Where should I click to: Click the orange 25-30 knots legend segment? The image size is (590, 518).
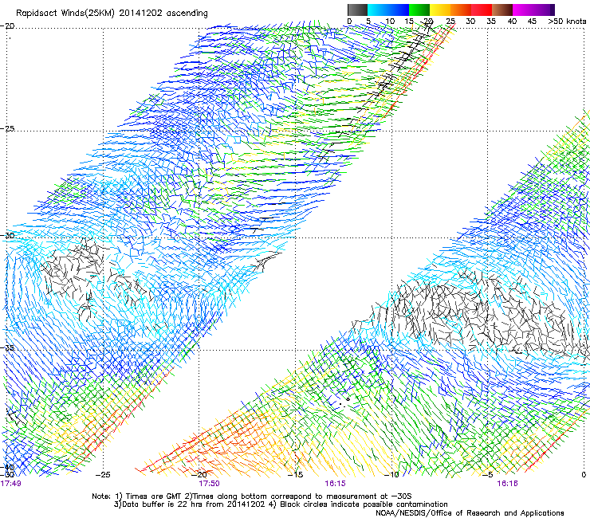pos(461,10)
